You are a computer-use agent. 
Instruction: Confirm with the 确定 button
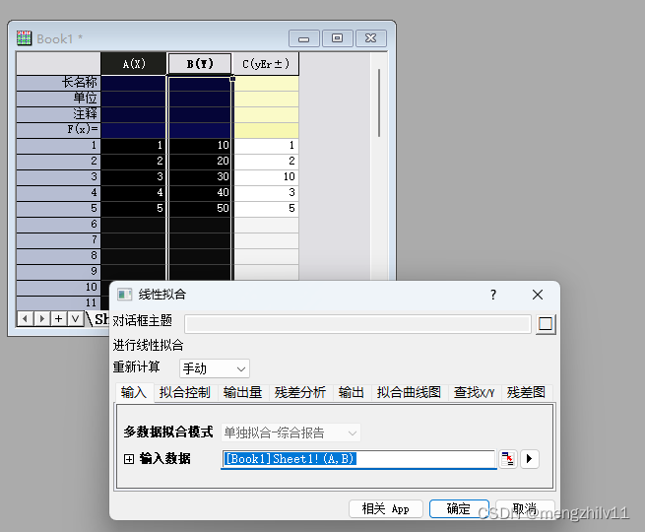[x=459, y=509]
